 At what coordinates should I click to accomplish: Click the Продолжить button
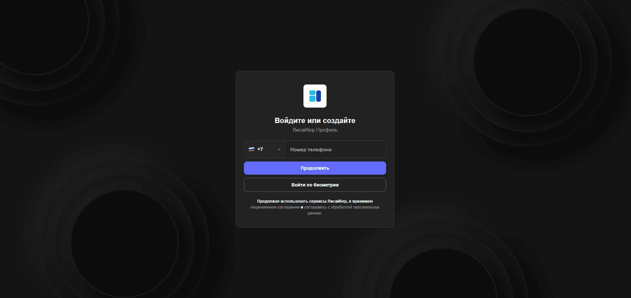tap(315, 168)
